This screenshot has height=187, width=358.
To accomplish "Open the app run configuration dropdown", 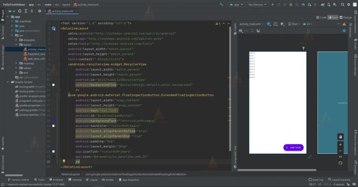I will click(x=236, y=4).
